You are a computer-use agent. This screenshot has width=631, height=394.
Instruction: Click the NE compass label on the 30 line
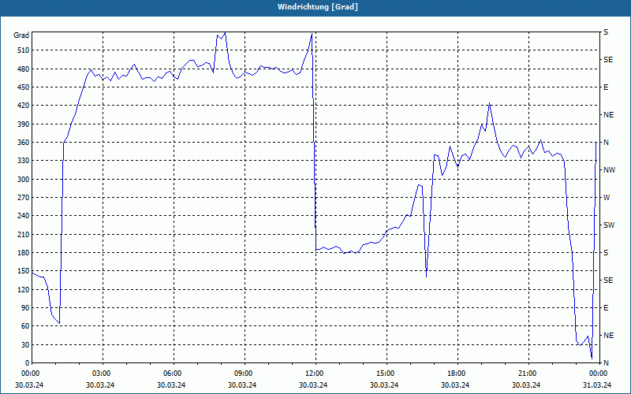pos(608,336)
